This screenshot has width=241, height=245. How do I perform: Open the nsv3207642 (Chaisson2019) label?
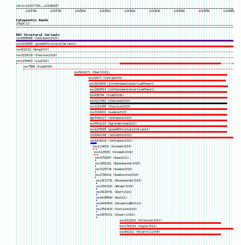(x=110, y=101)
